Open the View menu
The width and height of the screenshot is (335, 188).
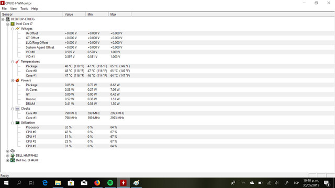pyautogui.click(x=13, y=9)
